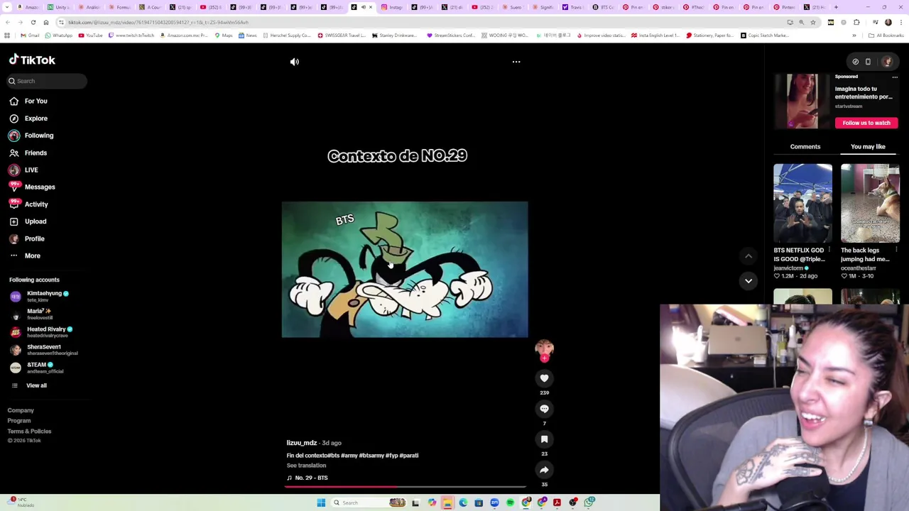Go to next video with down chevron
This screenshot has width=909, height=511.
749,281
